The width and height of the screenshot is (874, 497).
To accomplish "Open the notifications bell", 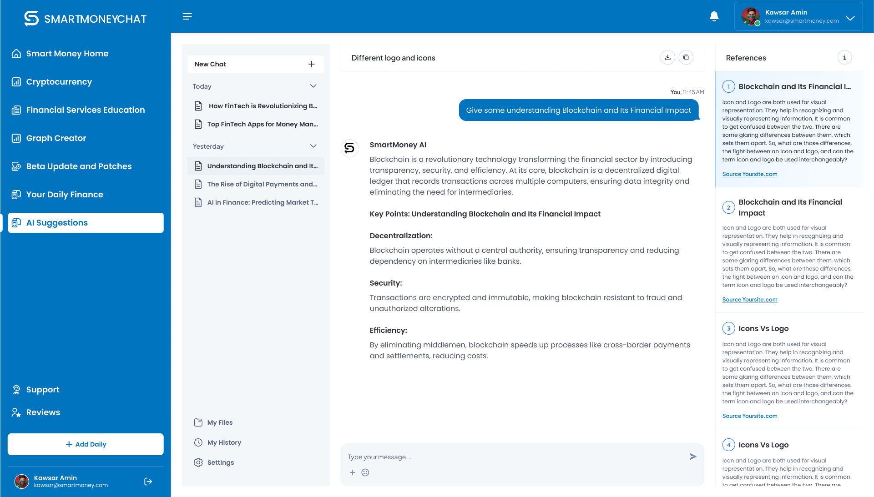I will coord(714,16).
